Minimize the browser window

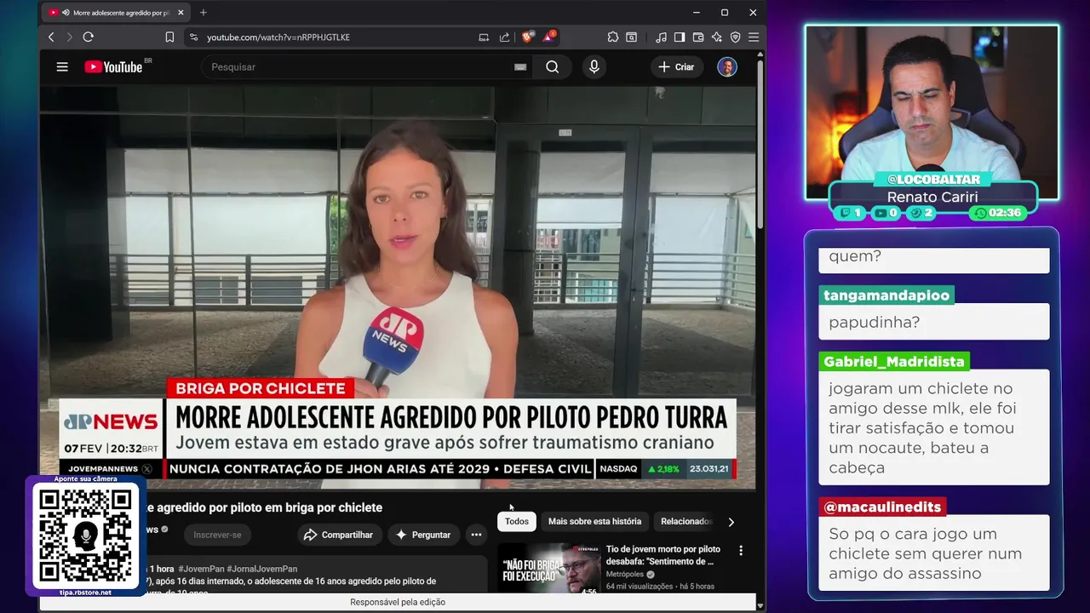coord(697,12)
